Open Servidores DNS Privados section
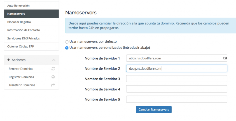Viewport: 236px width, 121px height. point(31,38)
